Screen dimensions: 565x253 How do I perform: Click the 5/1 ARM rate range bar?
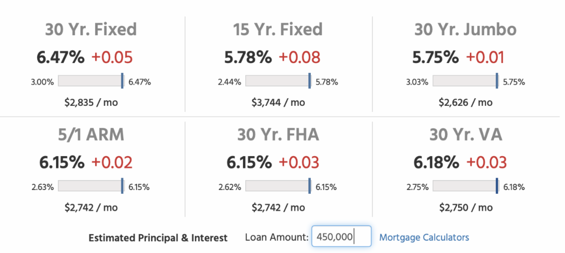pyautogui.click(x=90, y=186)
